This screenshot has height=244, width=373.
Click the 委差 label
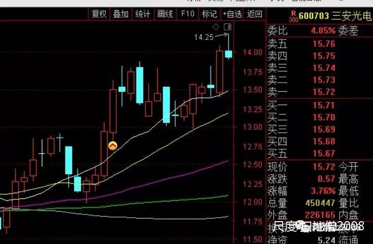[x=348, y=30]
